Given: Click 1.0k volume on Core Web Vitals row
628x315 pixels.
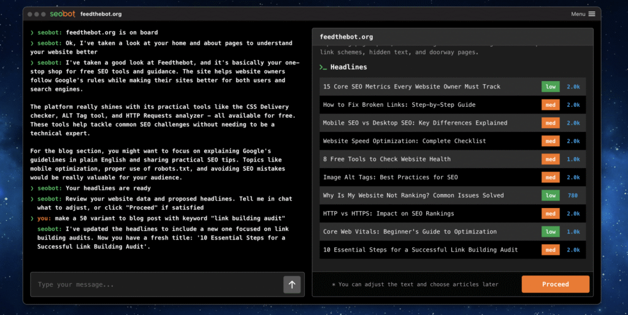Looking at the screenshot, I should click(573, 231).
